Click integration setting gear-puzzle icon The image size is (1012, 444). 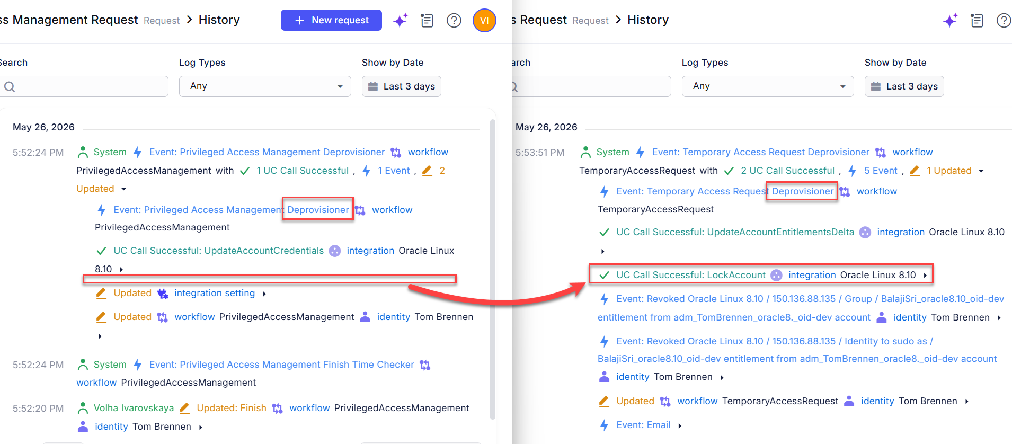[163, 294]
